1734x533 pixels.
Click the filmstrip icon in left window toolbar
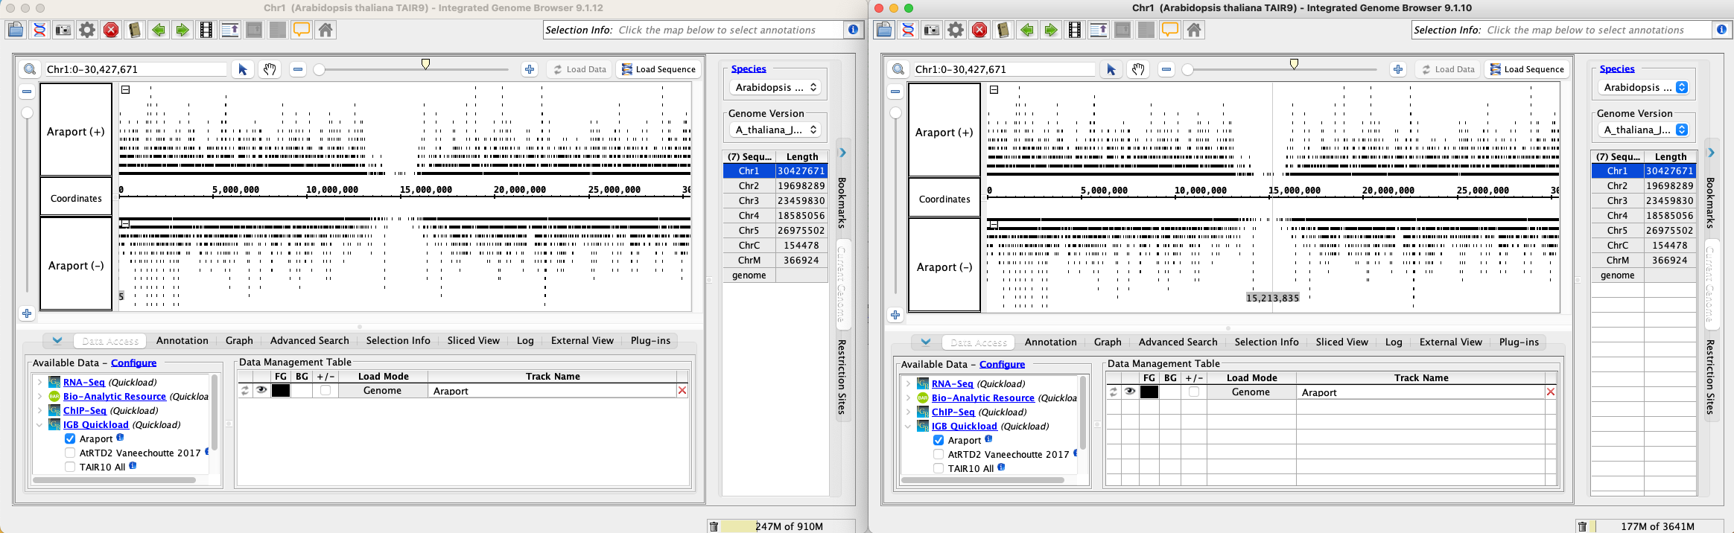click(x=206, y=30)
